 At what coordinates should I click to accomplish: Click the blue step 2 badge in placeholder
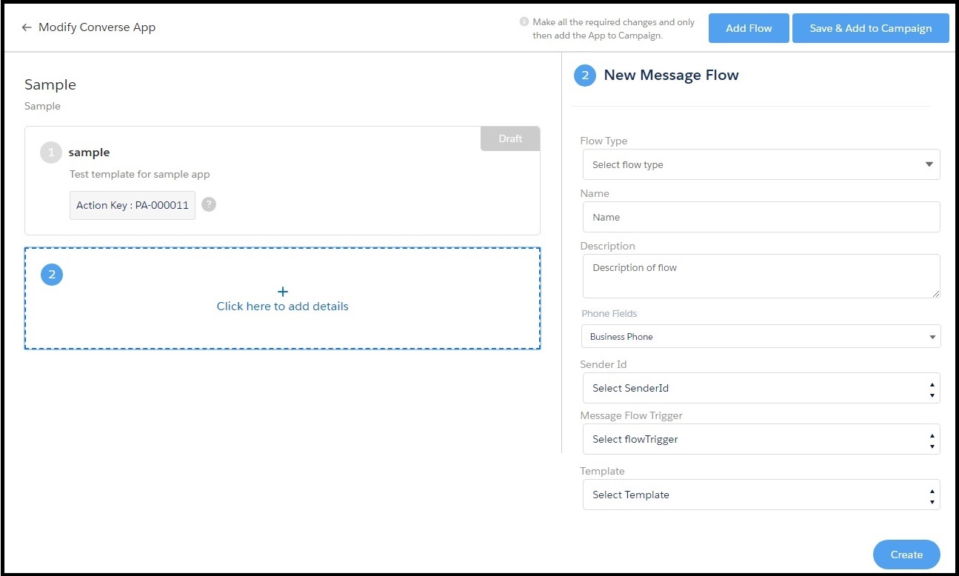click(x=52, y=275)
